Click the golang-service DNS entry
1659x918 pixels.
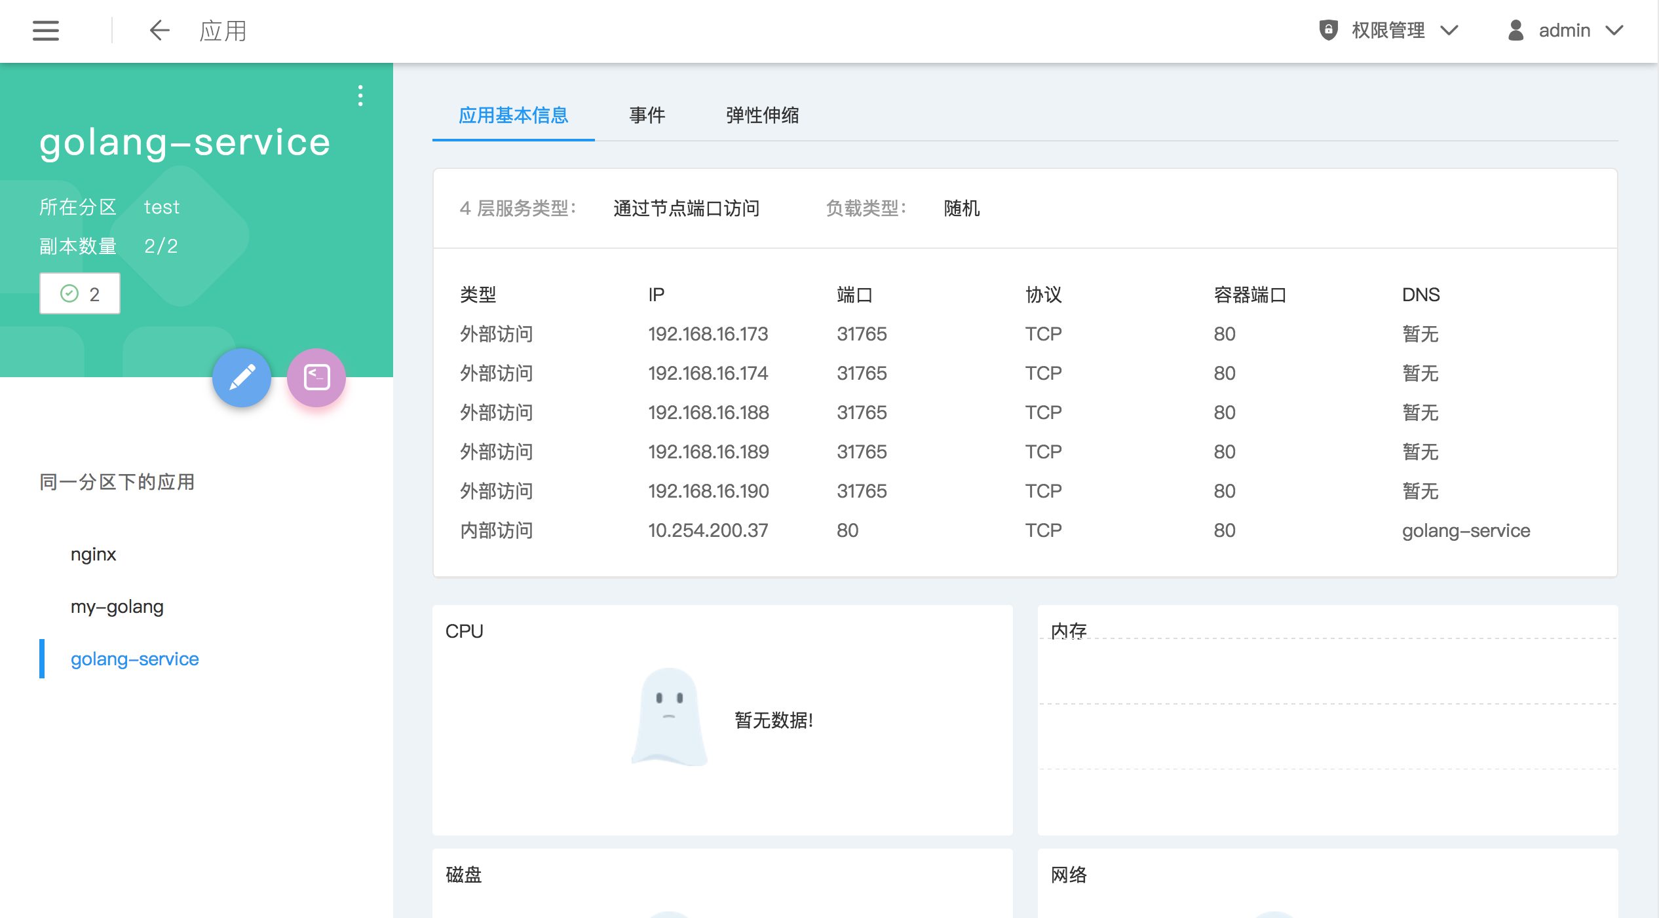(1466, 530)
